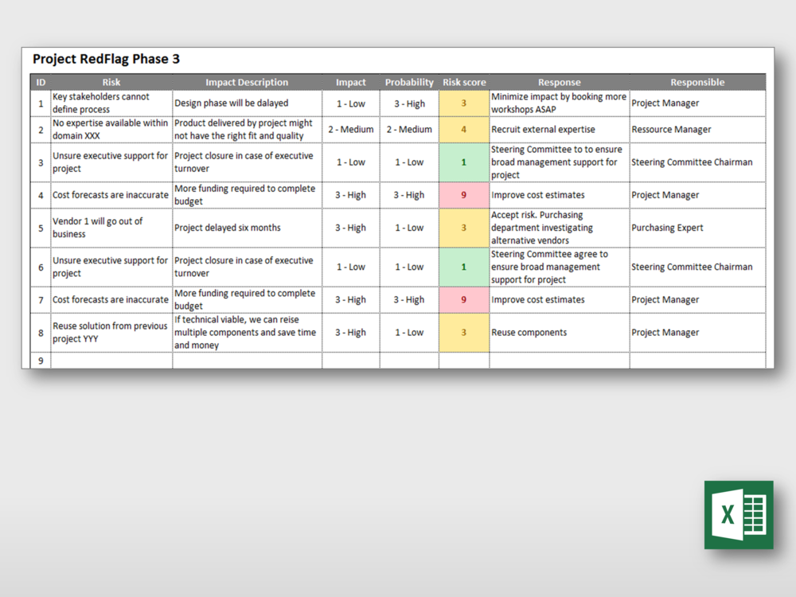Click the ID cell numbered 5
Image resolution: width=796 pixels, height=597 pixels.
click(x=41, y=228)
